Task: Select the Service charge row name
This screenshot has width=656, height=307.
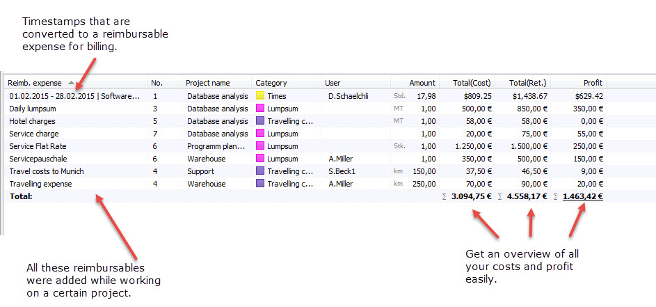Action: tap(34, 134)
